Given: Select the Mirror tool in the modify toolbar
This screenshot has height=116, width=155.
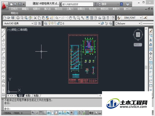Looking at the screenshot, I should click(x=151, y=40).
